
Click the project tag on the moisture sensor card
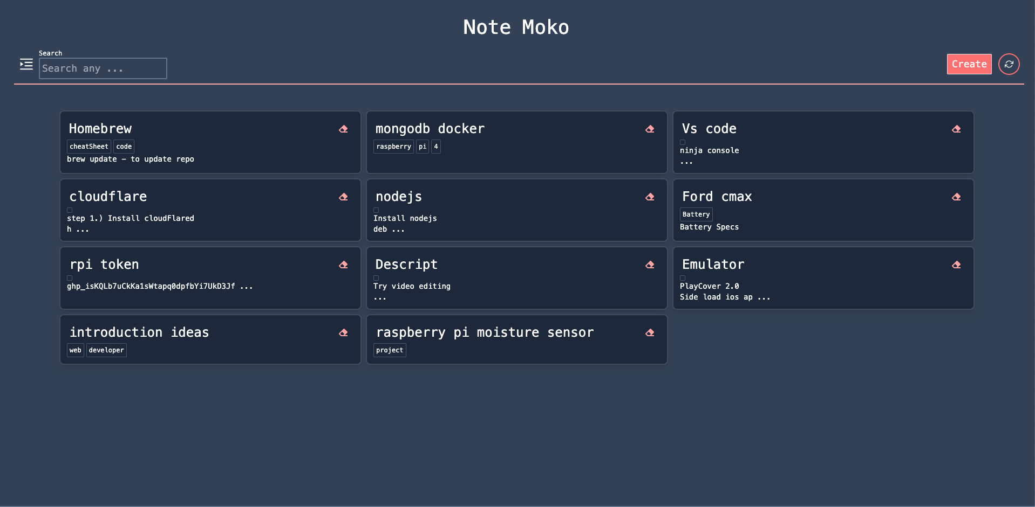tap(390, 350)
